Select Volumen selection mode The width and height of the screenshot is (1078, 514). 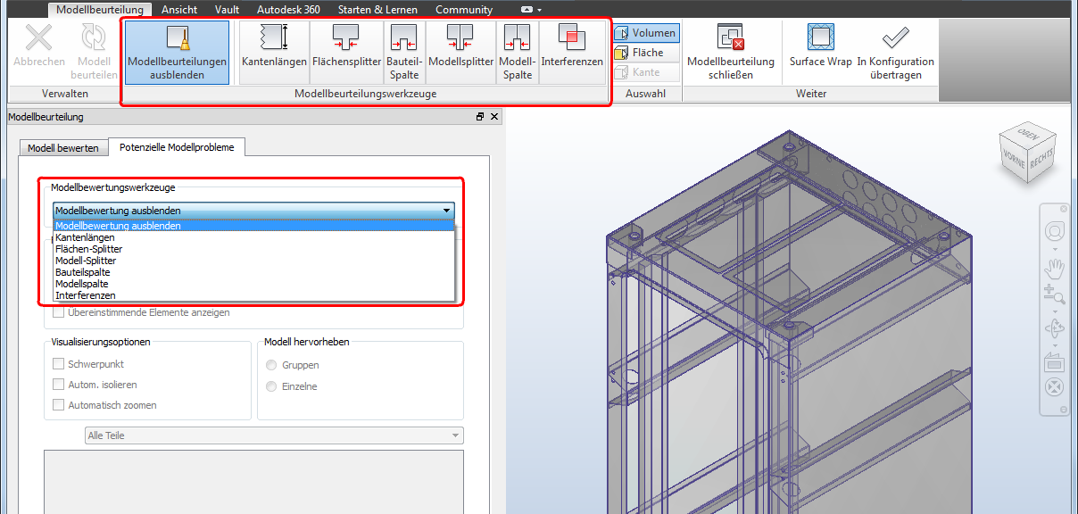tap(646, 33)
